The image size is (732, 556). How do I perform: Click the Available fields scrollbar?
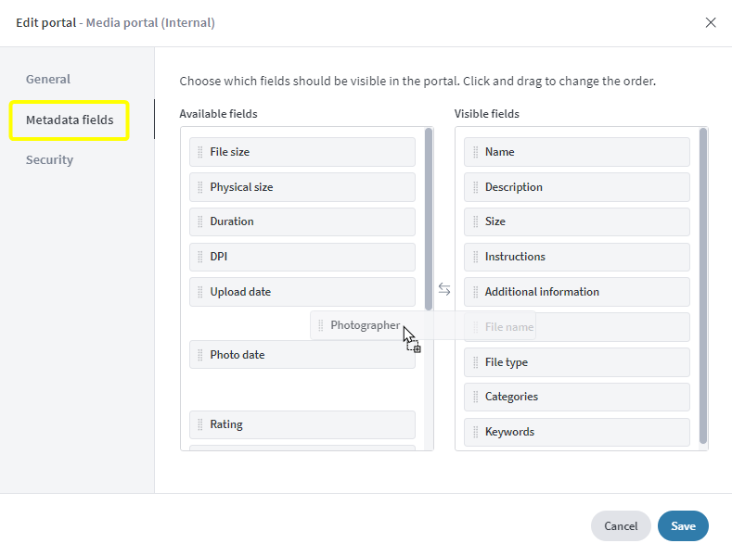(429, 220)
